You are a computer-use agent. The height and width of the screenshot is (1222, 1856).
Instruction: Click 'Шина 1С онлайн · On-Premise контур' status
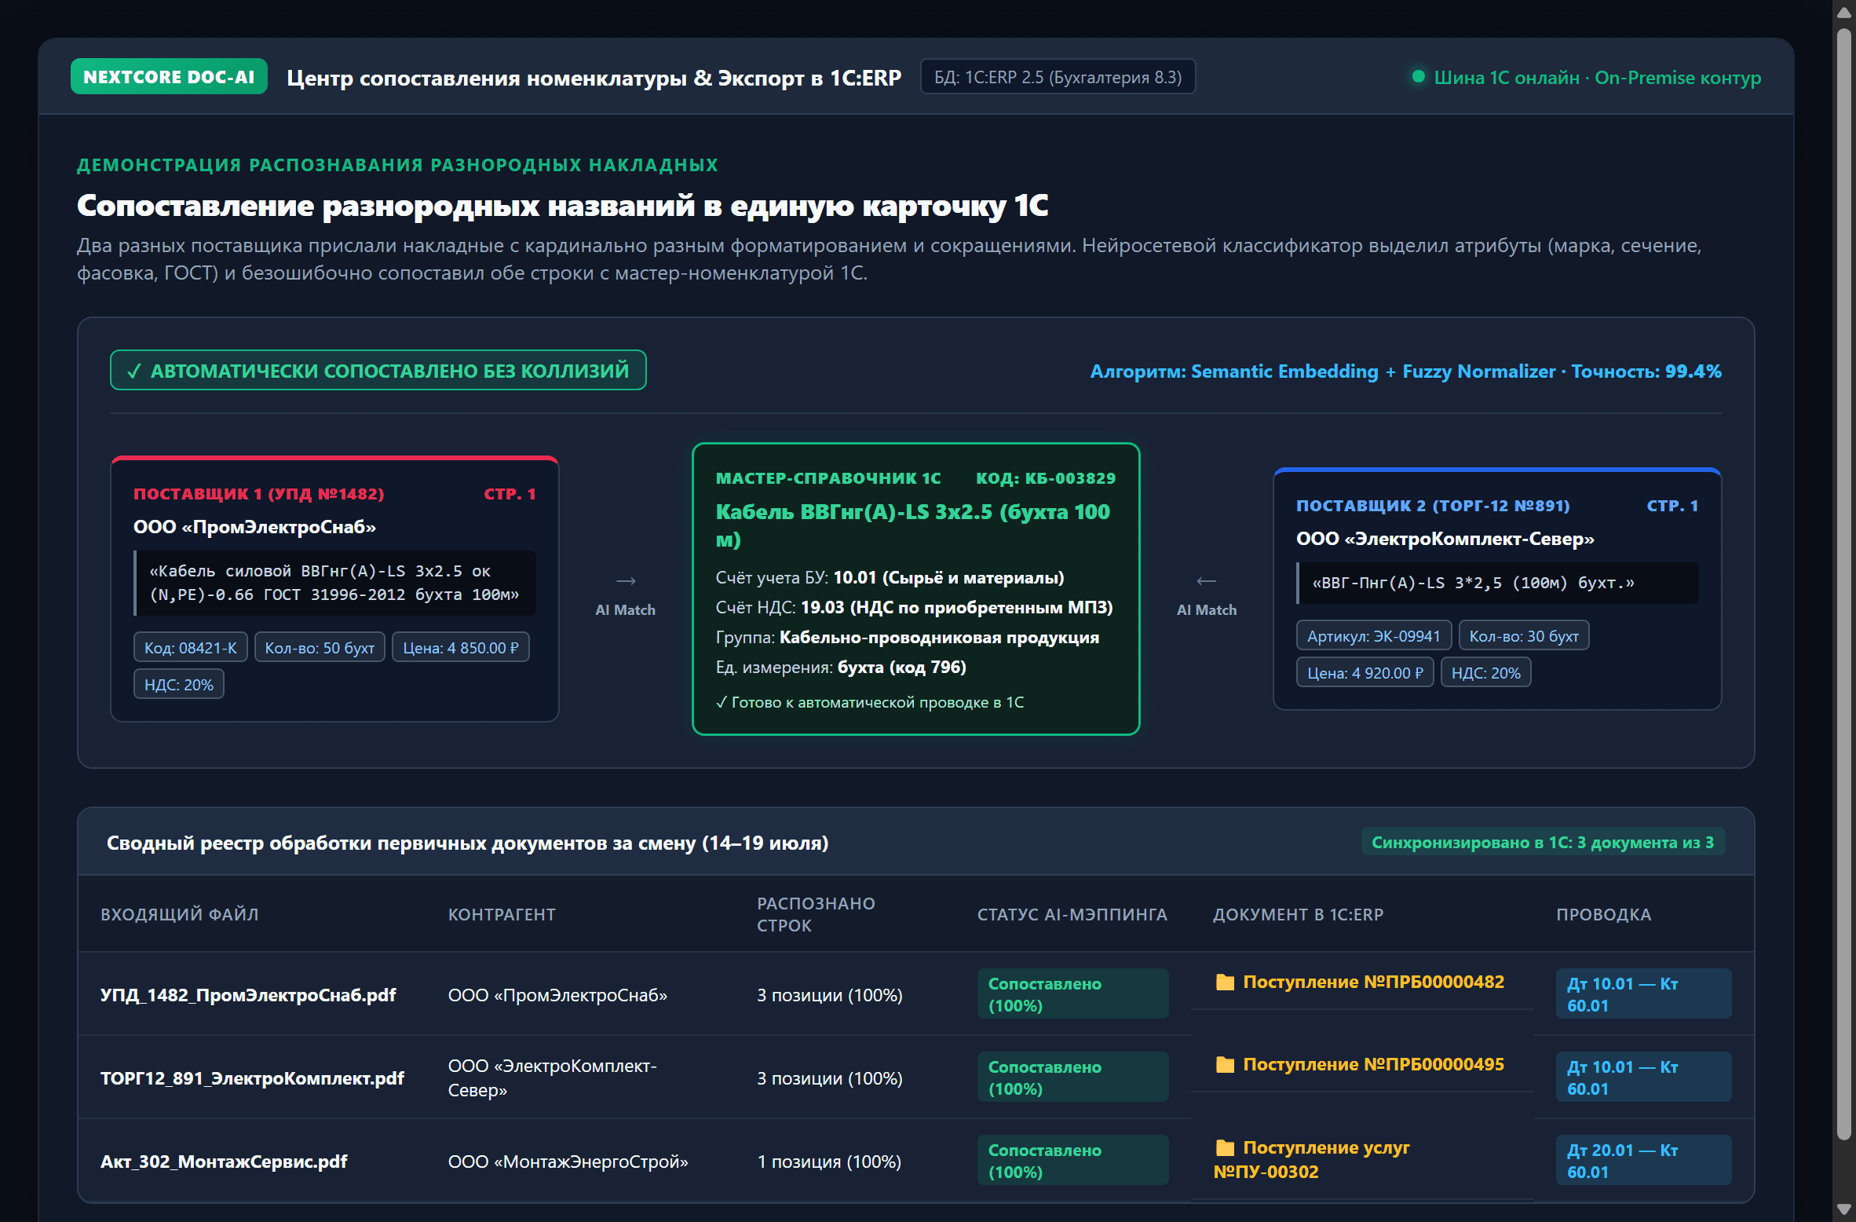(x=1597, y=77)
